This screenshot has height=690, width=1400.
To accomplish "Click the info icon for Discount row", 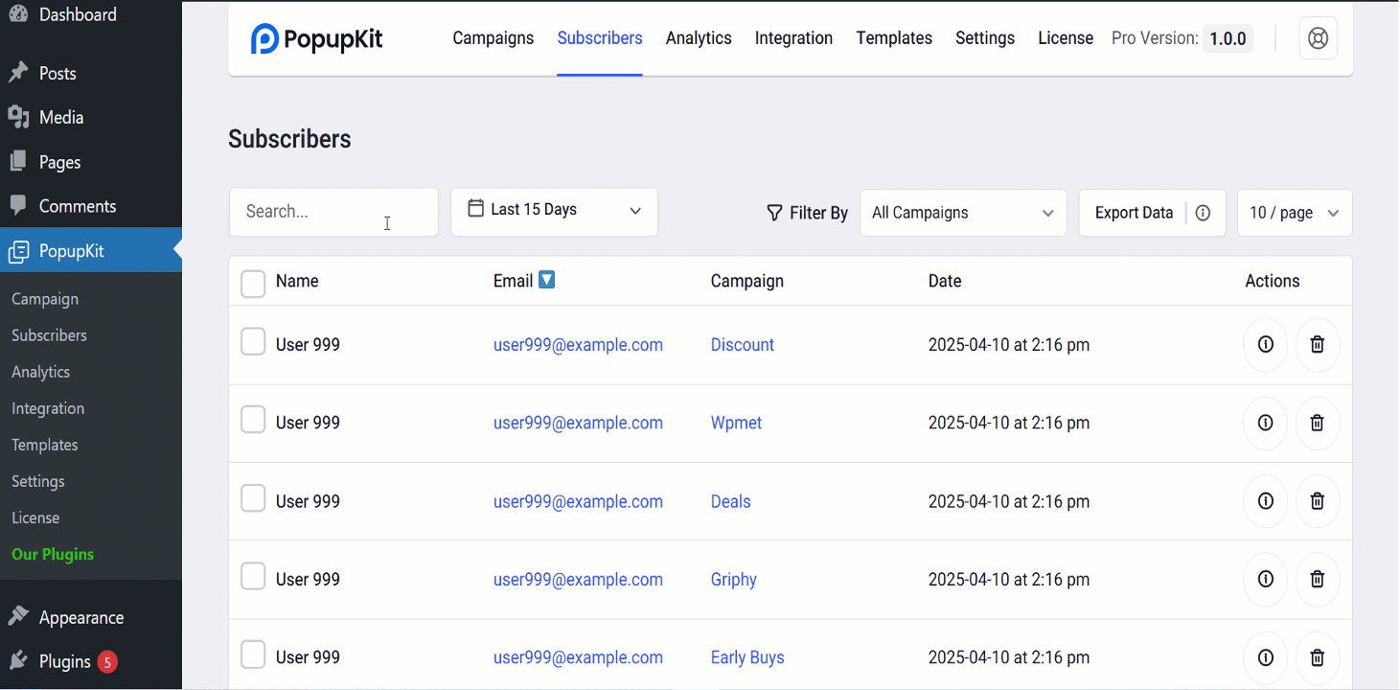I will (1265, 344).
